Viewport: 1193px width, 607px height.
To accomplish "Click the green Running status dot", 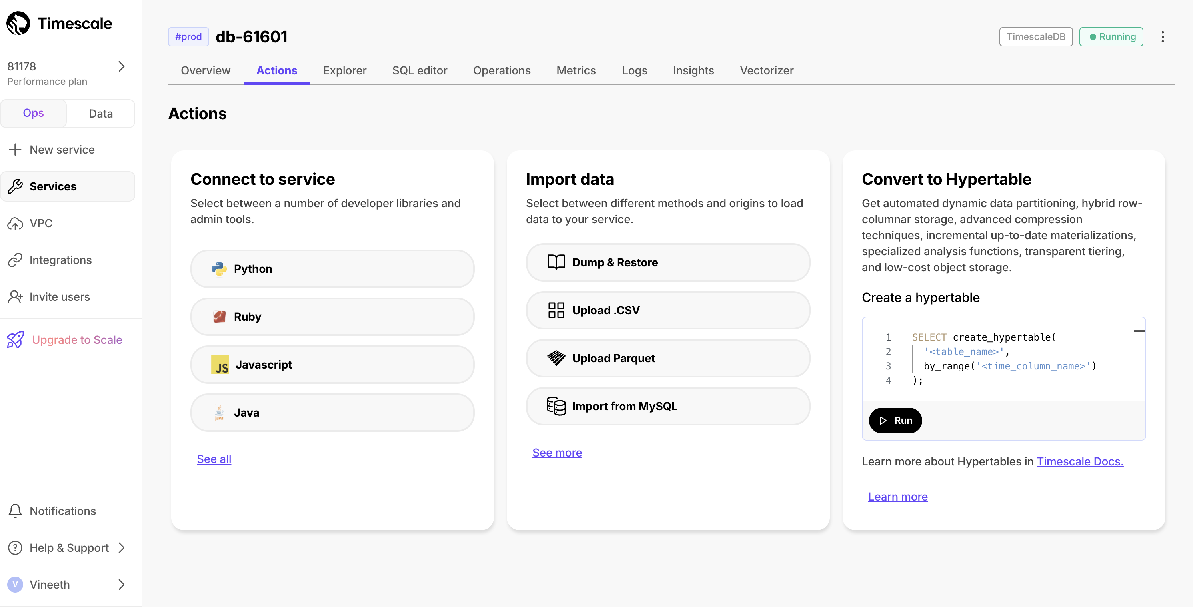I will click(1093, 36).
